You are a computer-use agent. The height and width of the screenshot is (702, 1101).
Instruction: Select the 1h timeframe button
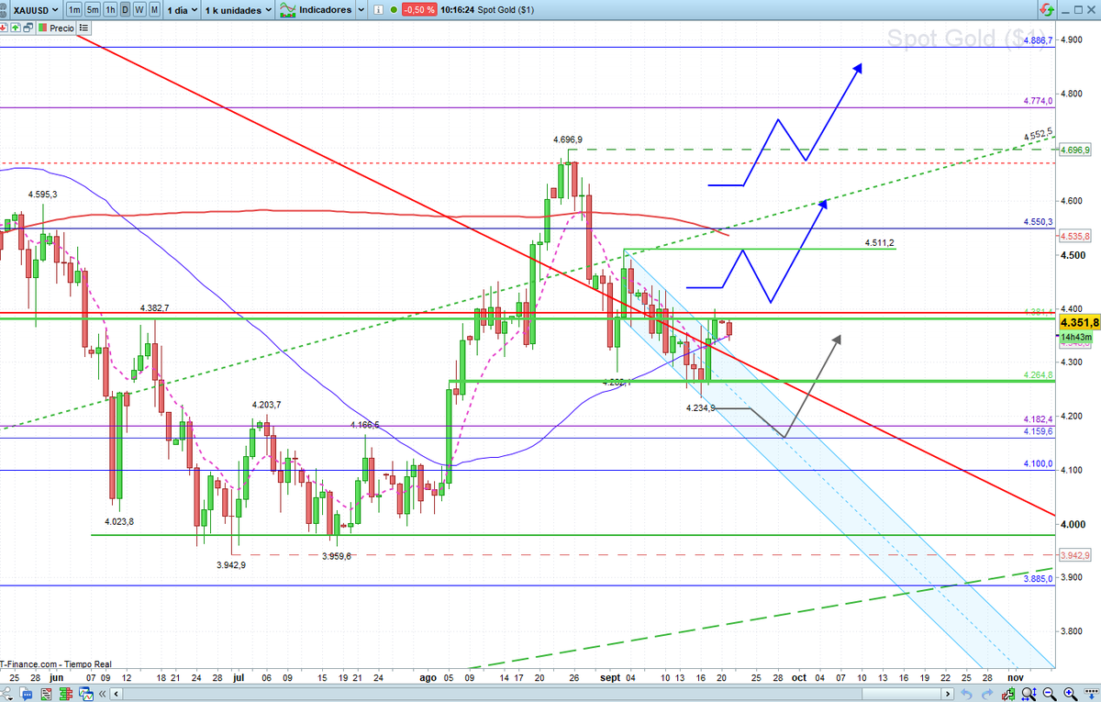[x=110, y=9]
